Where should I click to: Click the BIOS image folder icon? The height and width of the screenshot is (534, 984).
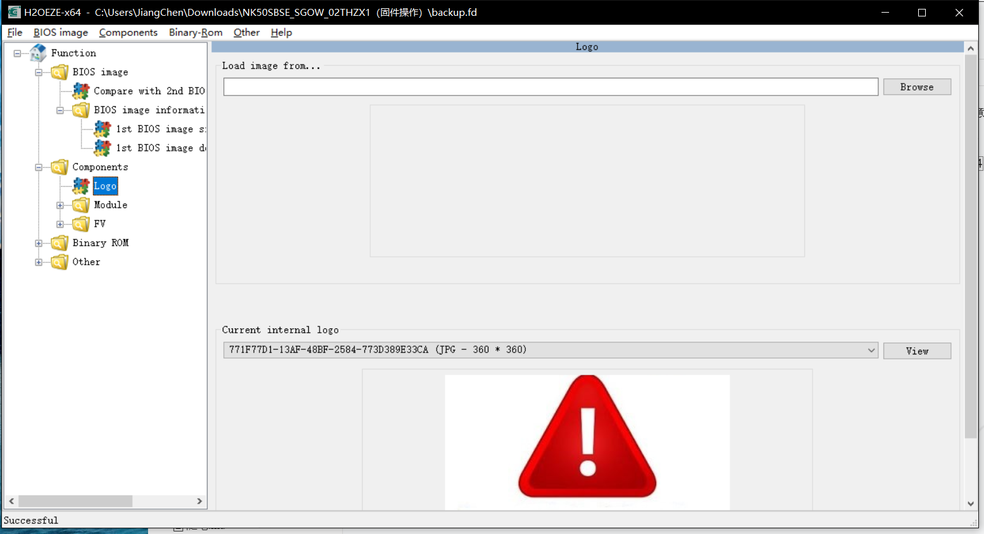[59, 72]
